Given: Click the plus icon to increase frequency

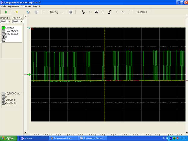Looking at the screenshot, I should [x=45, y=12].
